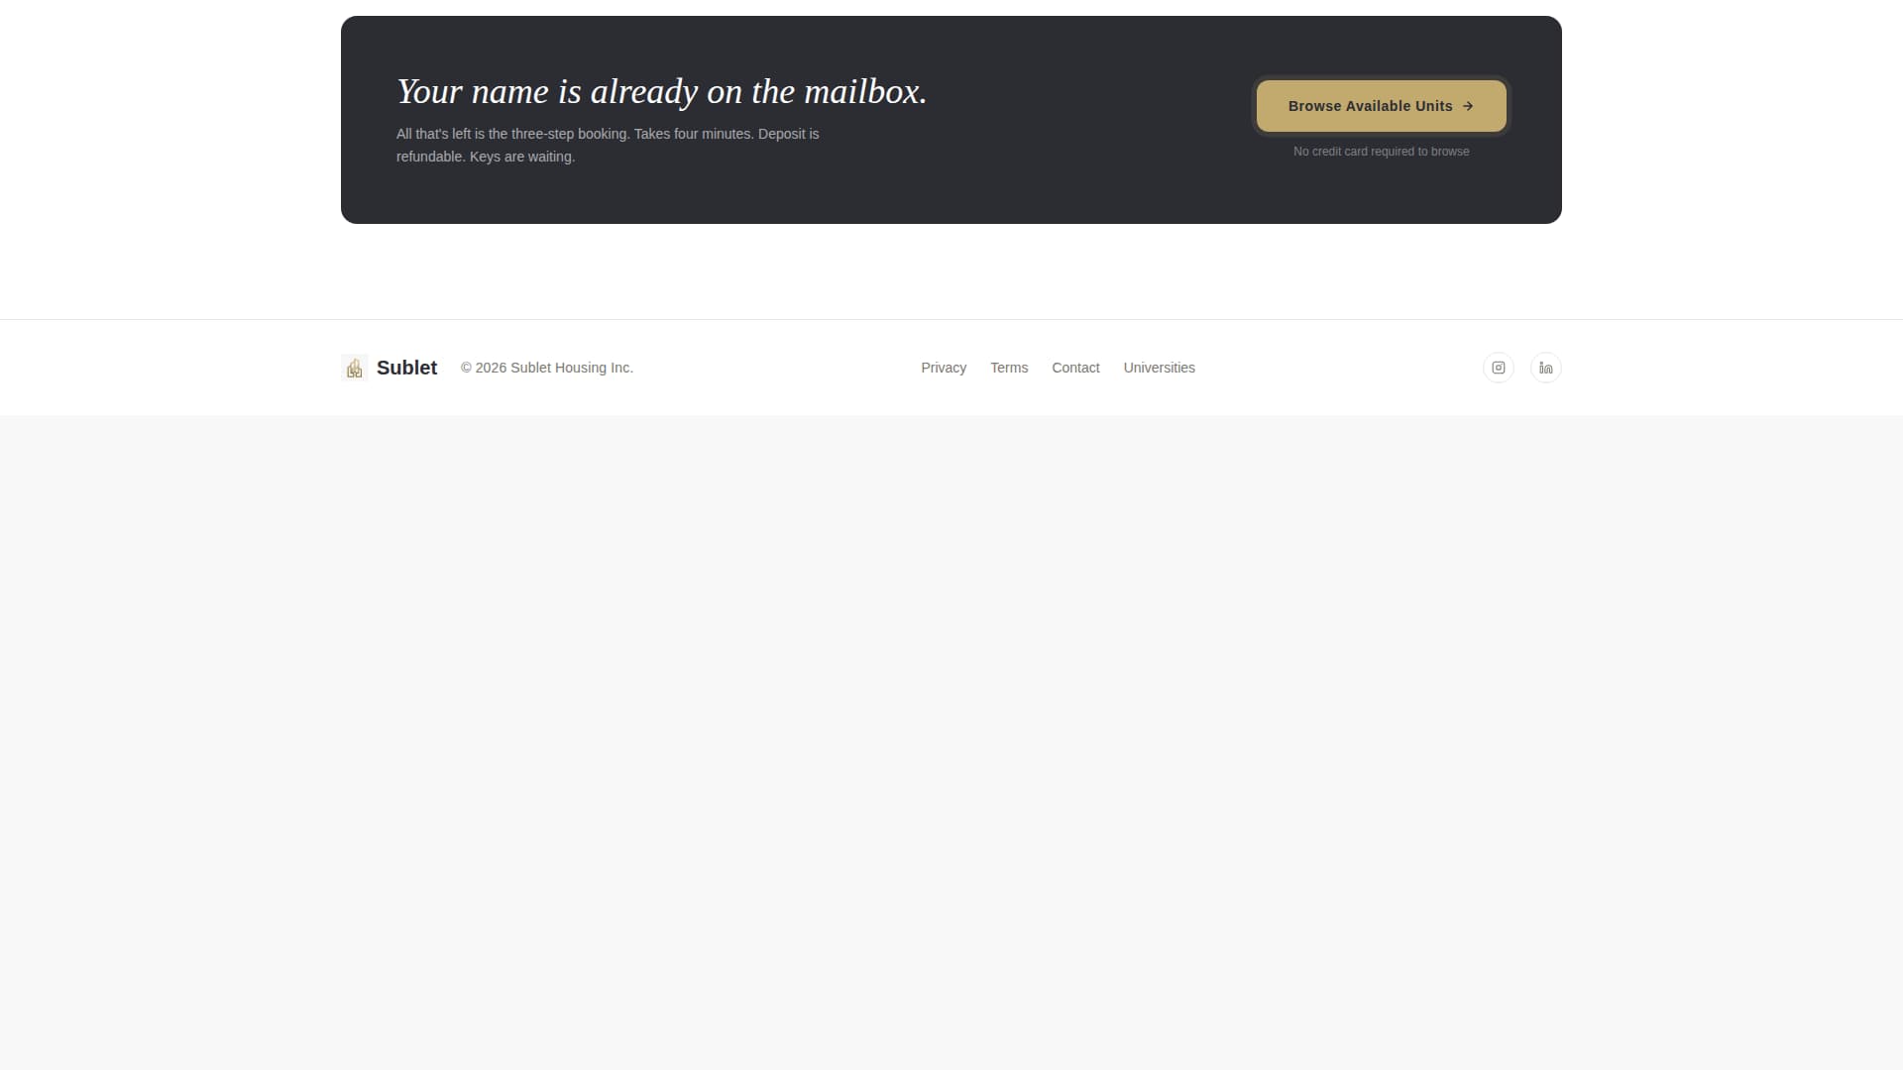The image size is (1903, 1070).
Task: Open the Contact link
Action: click(x=1075, y=368)
